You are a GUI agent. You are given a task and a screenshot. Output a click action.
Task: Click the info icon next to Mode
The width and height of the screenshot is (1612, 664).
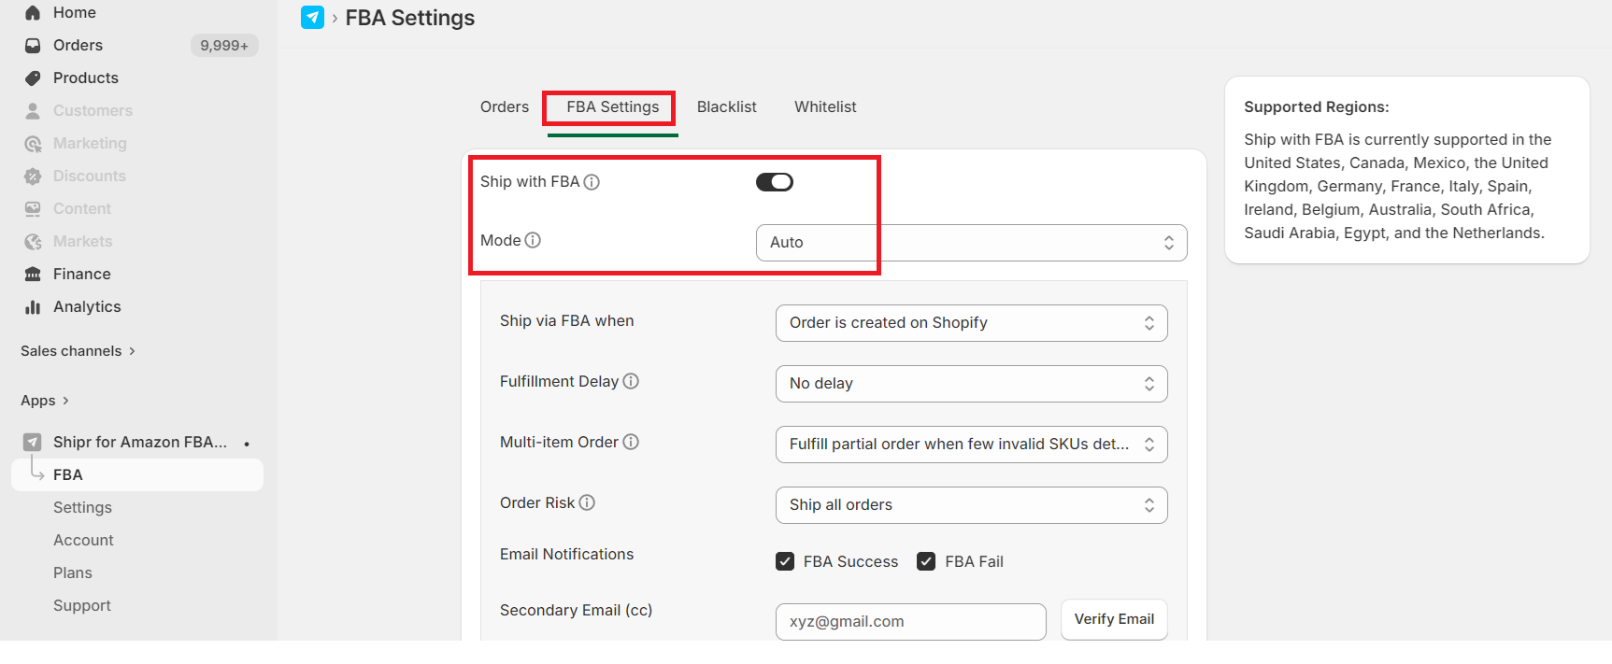(x=533, y=240)
